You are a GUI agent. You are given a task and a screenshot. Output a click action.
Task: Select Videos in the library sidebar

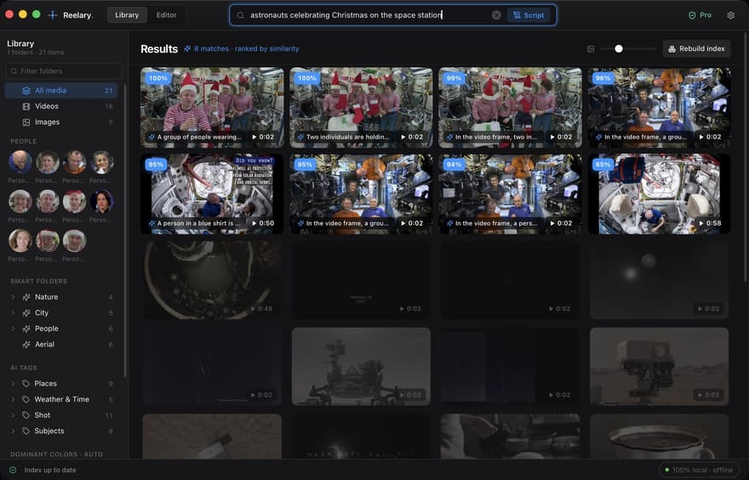click(x=61, y=106)
